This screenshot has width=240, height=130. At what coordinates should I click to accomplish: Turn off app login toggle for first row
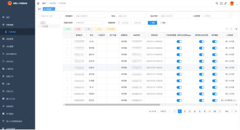tap(179, 42)
